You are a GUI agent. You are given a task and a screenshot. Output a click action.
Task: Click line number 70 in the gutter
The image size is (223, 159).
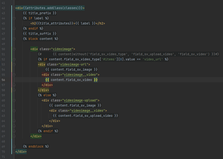[3, 152]
